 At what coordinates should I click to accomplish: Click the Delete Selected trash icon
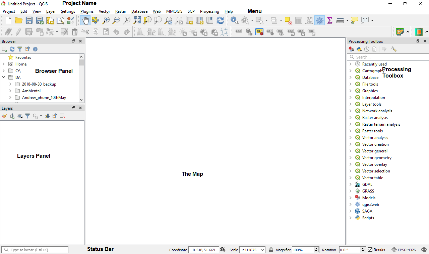click(75, 32)
